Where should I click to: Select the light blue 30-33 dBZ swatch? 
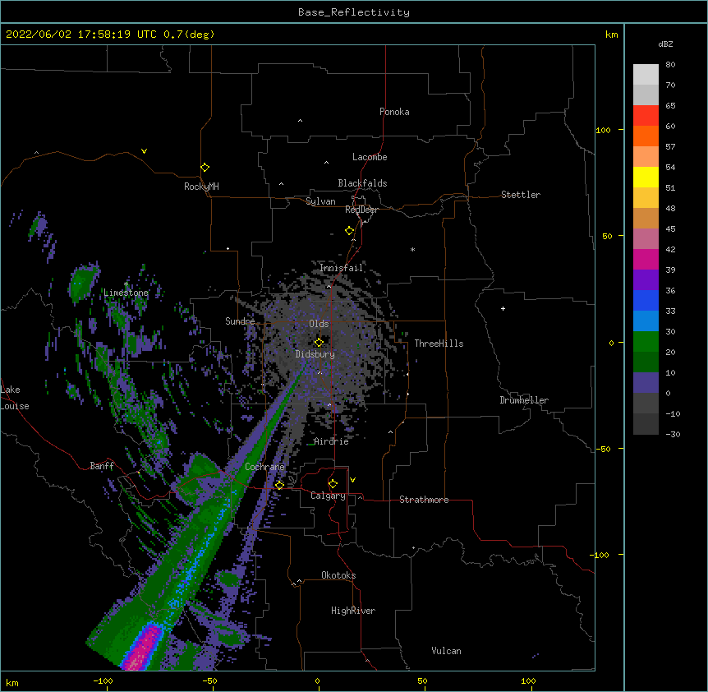tap(646, 321)
